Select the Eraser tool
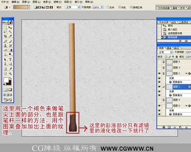Viewport: 191px width, 152px height. pos(5,50)
